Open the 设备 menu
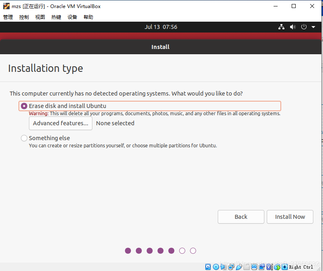Screen dimensions: 323x271 point(72,17)
